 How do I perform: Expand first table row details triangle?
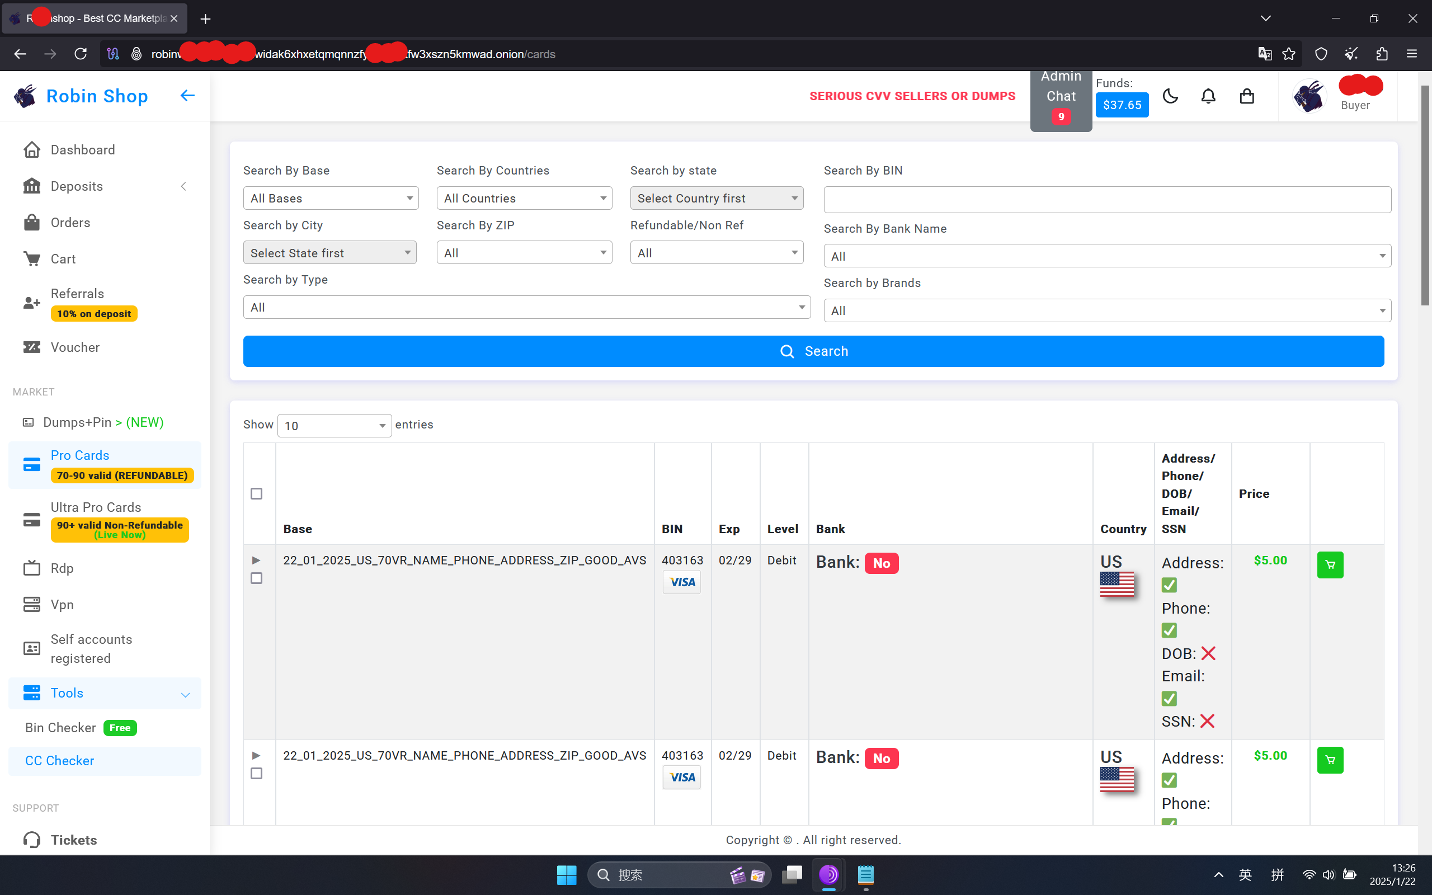coord(256,560)
